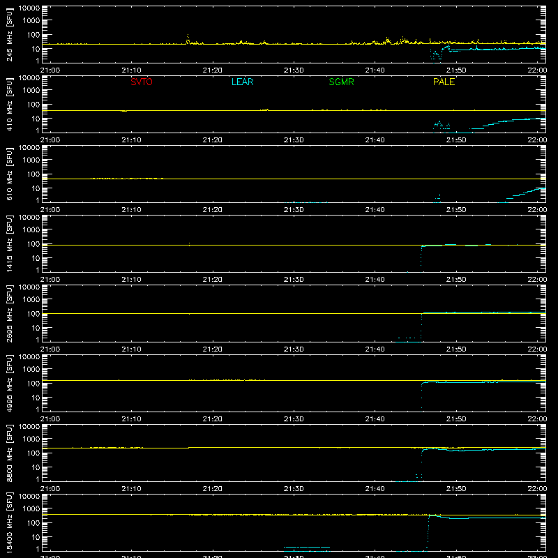Click 21:30 tick below the 410 MHz plot
558x558 pixels.
pos(294,140)
